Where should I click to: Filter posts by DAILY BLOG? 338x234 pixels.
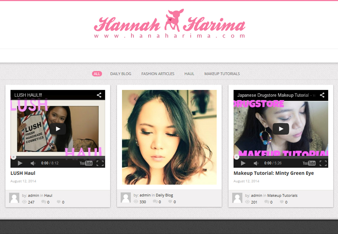click(x=121, y=73)
